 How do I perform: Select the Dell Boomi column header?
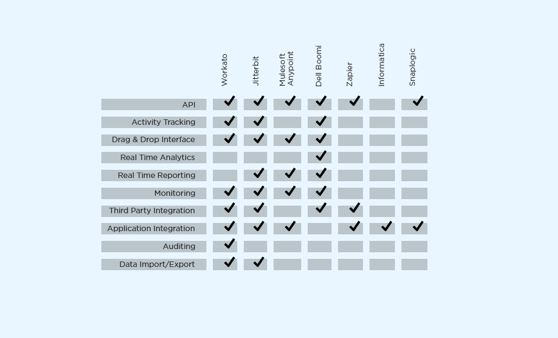(319, 66)
